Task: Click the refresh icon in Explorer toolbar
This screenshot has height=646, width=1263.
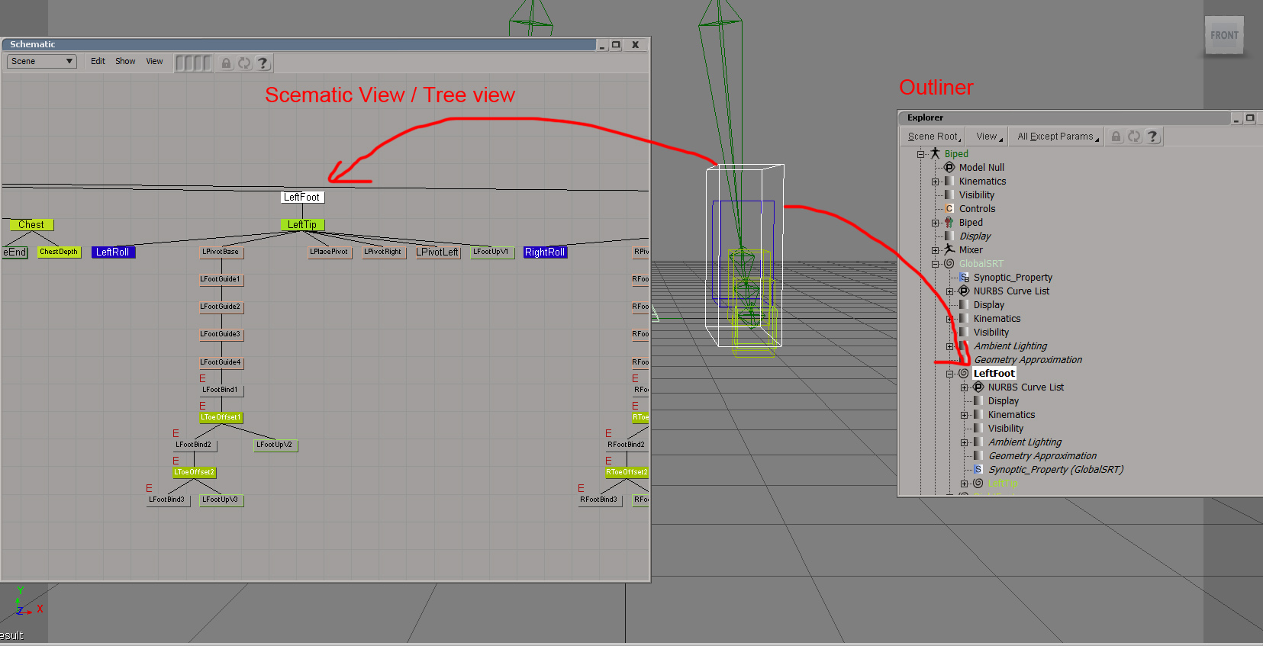Action: click(x=1134, y=137)
